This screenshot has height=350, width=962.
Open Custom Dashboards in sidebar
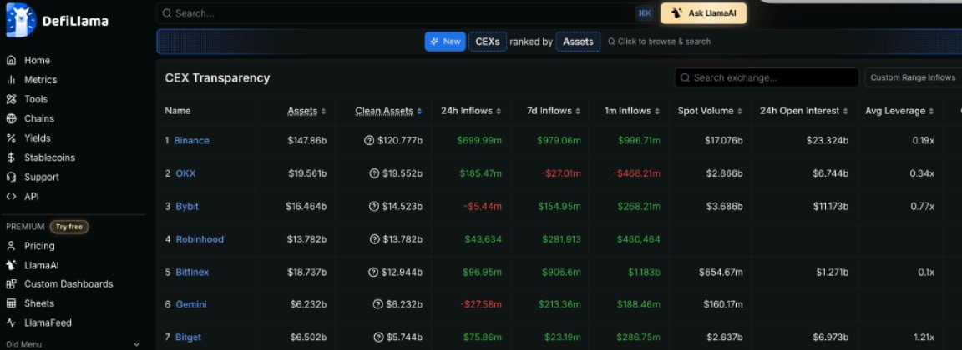[68, 284]
